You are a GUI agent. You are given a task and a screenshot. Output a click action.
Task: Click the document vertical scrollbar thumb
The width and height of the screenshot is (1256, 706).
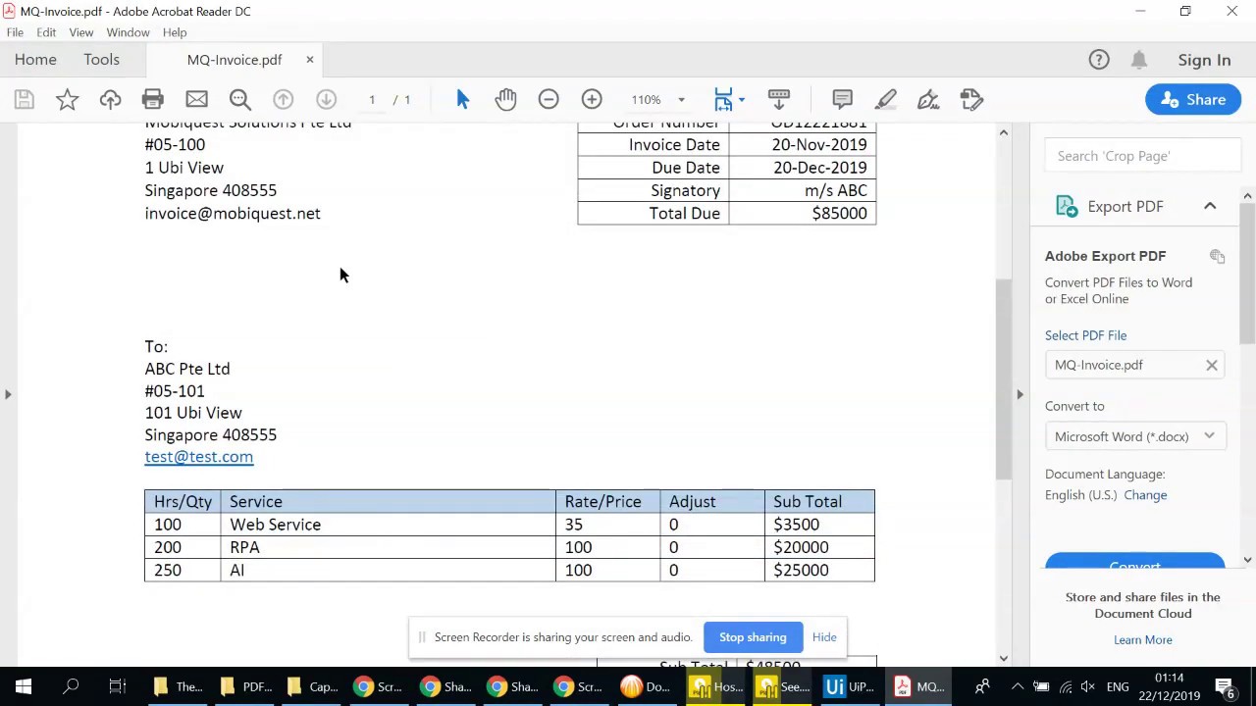(x=1003, y=378)
